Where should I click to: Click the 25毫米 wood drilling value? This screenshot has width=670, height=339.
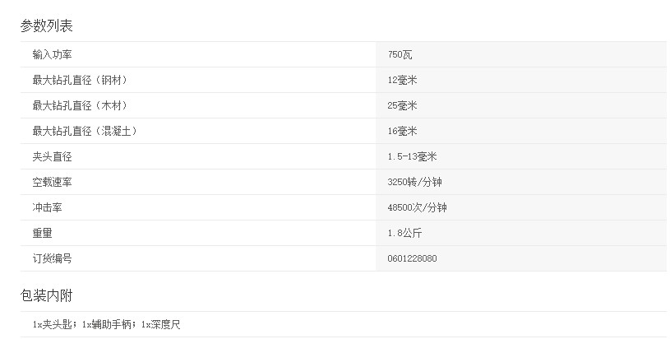(402, 106)
